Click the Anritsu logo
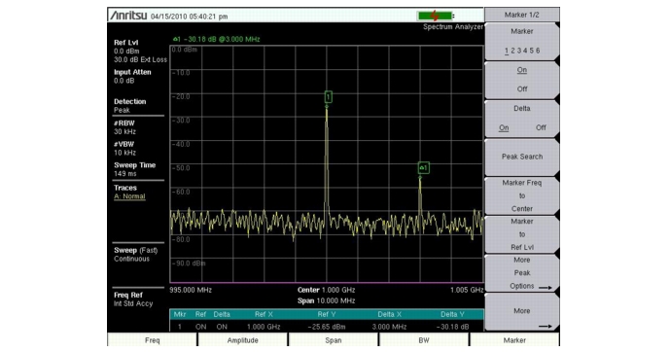Viewport: 670px width, 352px height. click(128, 16)
